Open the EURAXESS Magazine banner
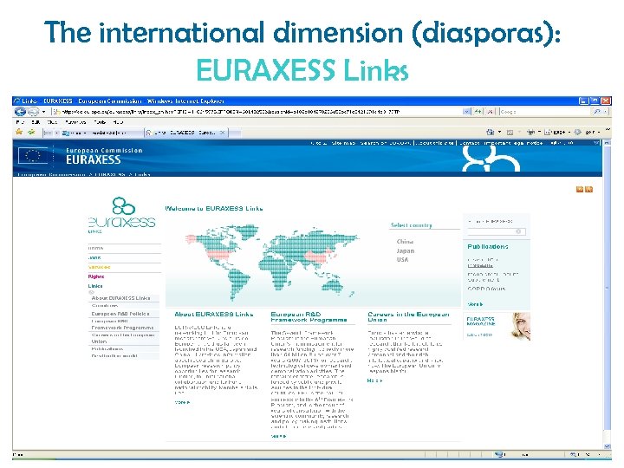Screen dimensions: 624x468 tap(497, 327)
